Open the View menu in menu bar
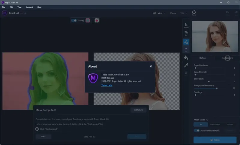 (19, 7)
